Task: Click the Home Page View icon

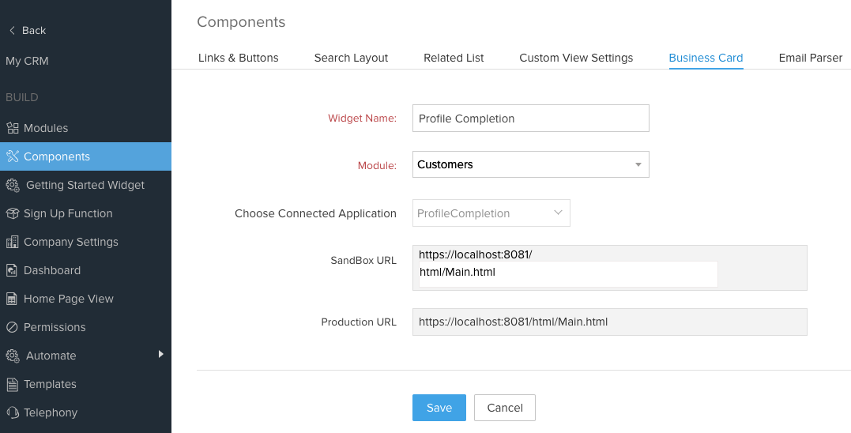Action: tap(12, 299)
